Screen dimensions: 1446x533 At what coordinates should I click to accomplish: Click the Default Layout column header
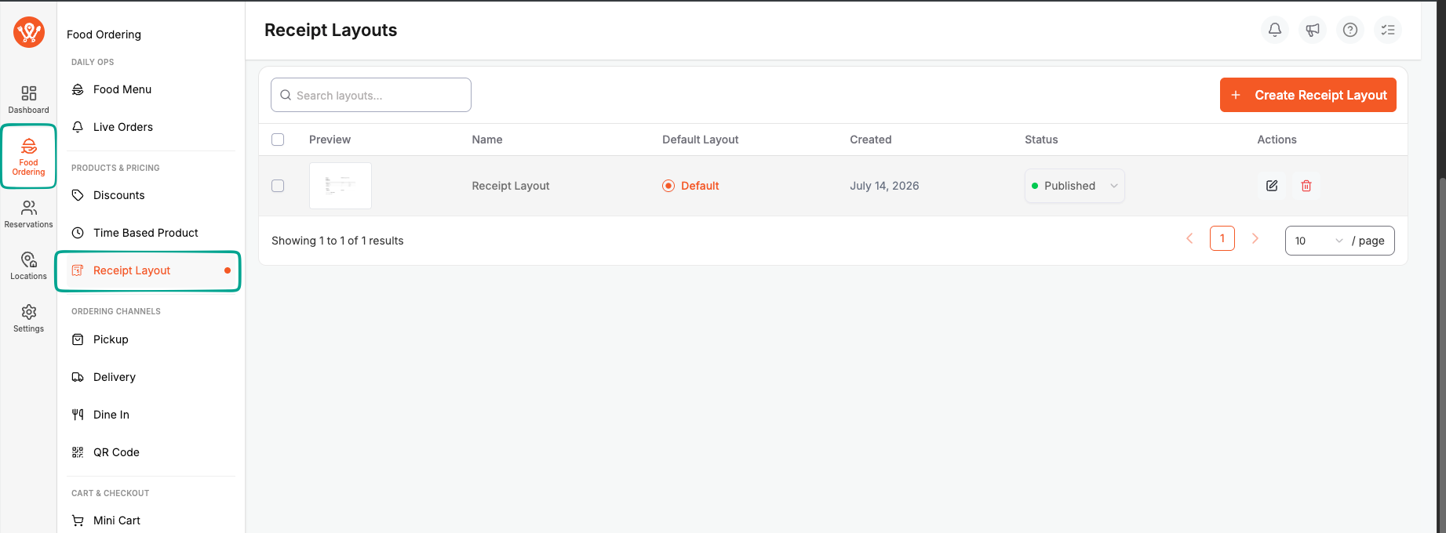(x=701, y=140)
